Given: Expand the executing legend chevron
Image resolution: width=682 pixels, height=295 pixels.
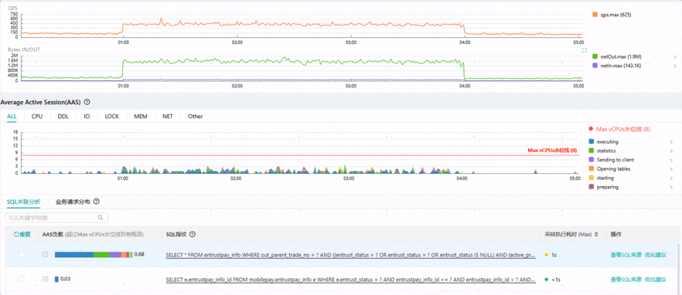Looking at the screenshot, I should click(x=672, y=142).
